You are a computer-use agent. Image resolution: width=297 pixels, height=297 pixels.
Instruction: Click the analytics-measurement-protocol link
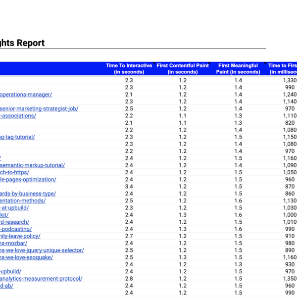pyautogui.click(x=41, y=279)
